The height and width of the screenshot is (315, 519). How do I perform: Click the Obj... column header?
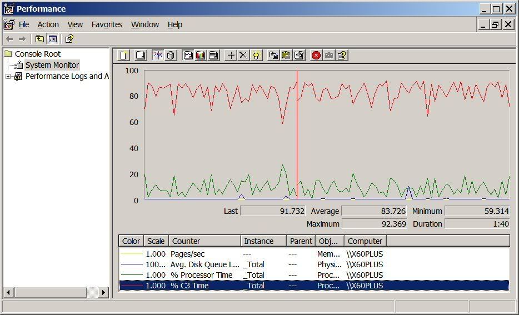coord(330,241)
